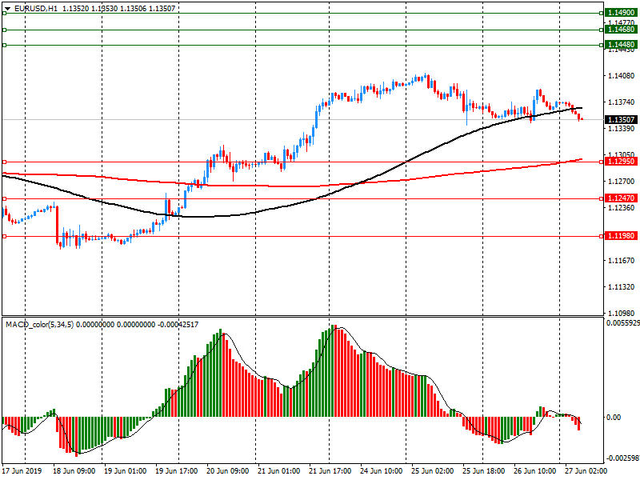
Task: Select the green 1.14480 level label
Action: pos(621,45)
